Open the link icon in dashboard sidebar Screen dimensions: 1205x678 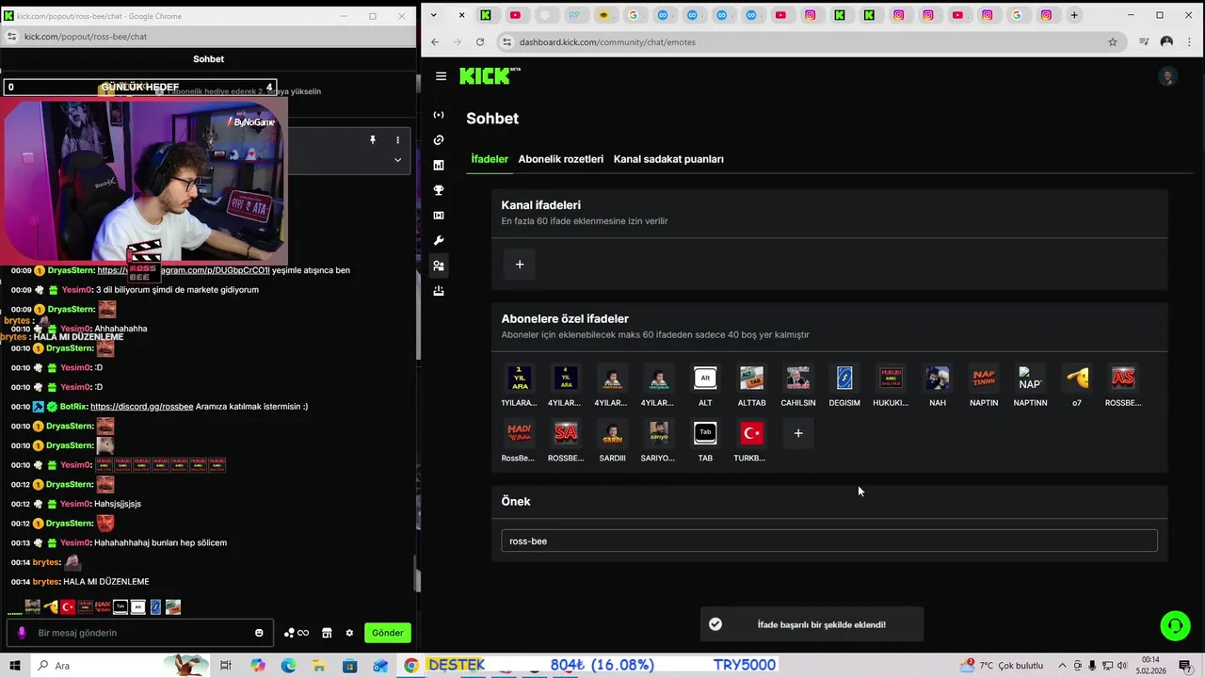click(439, 140)
